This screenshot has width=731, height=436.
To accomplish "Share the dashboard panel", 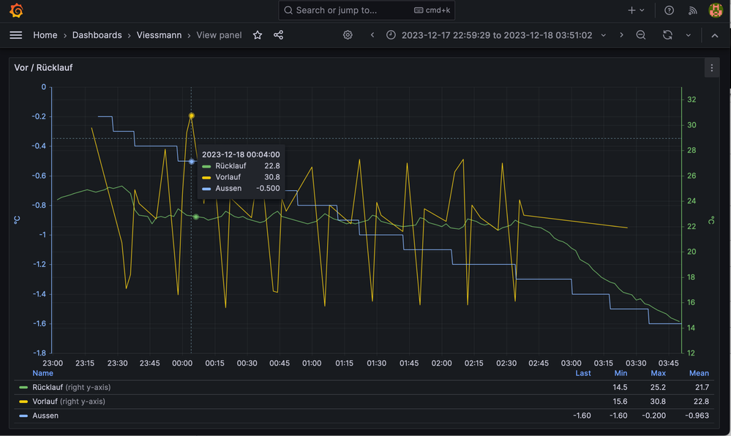I will (x=278, y=35).
